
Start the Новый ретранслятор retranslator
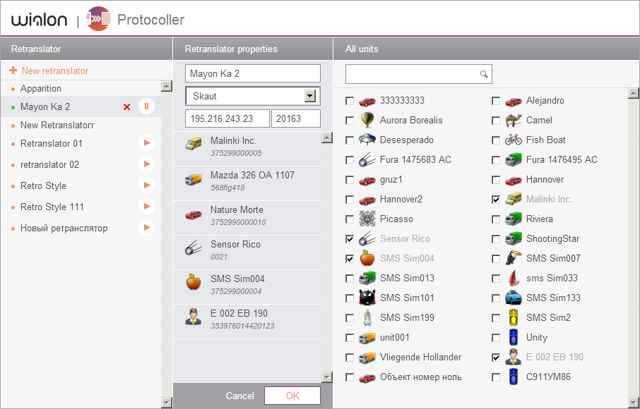146,228
